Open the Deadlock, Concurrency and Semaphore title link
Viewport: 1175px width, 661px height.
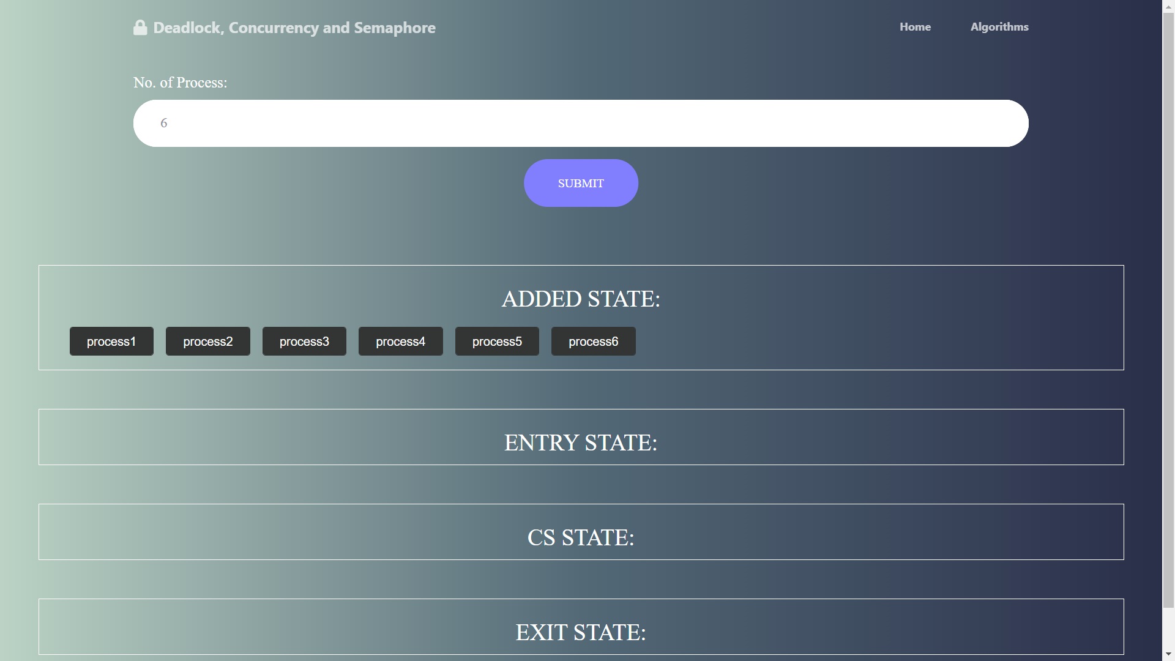[294, 28]
